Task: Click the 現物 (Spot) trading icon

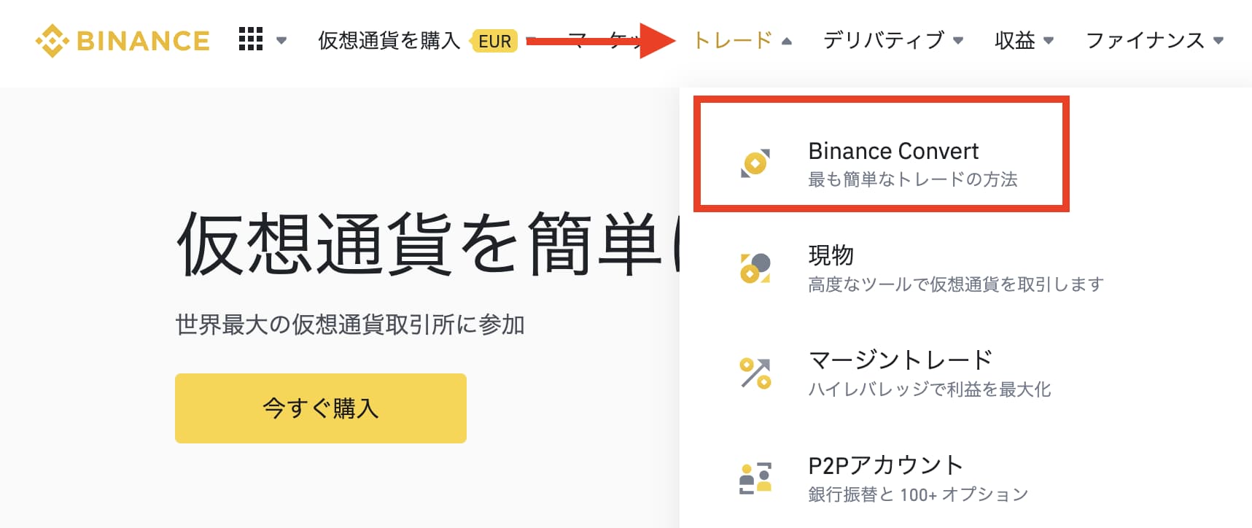Action: click(755, 267)
